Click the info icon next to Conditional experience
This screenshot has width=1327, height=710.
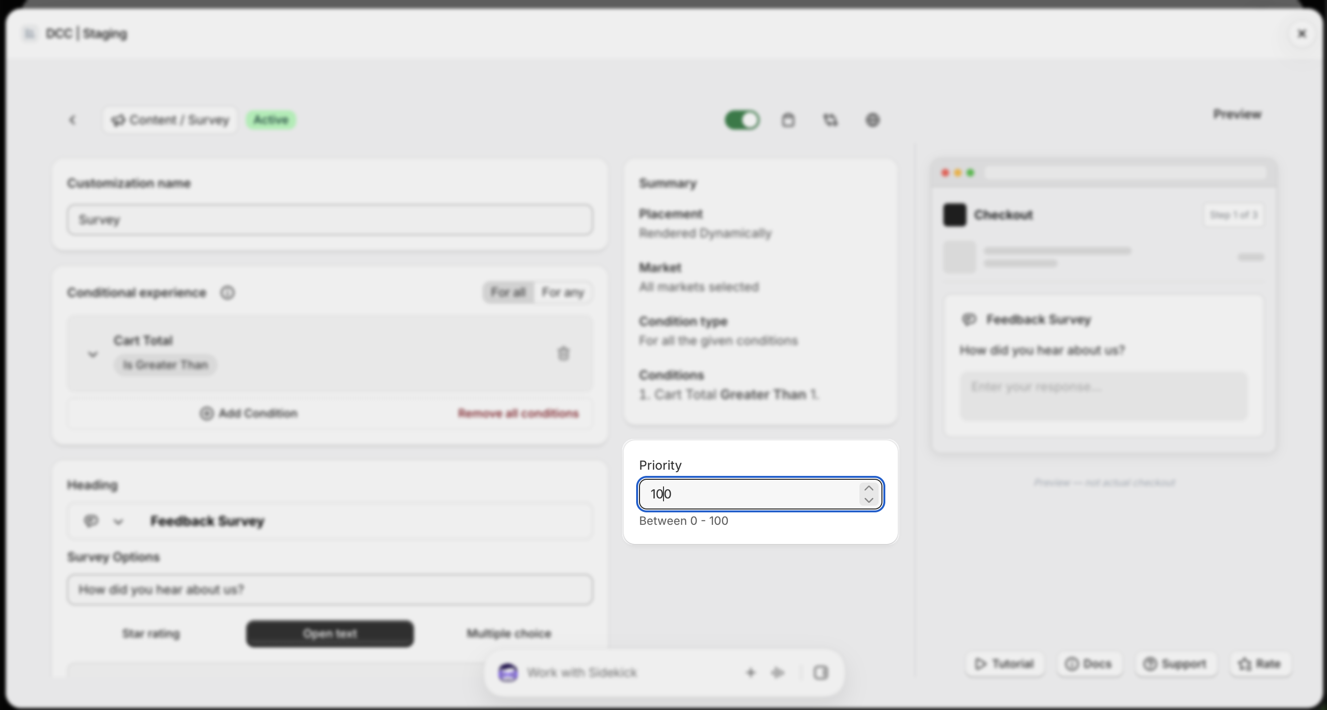[x=227, y=293]
